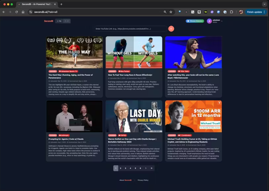Switch to the All tab
This screenshot has height=191, width=269.
tap(66, 21)
